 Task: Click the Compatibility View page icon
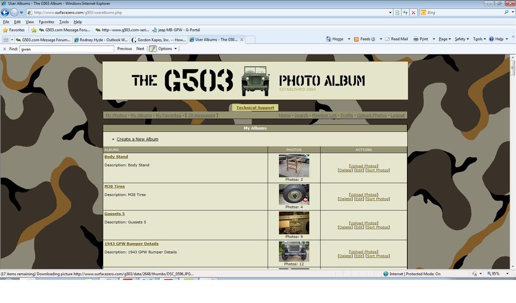click(397, 12)
